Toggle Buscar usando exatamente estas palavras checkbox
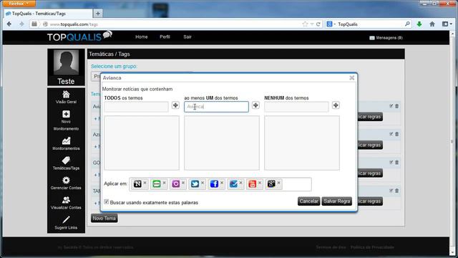This screenshot has width=458, height=258. 107,202
